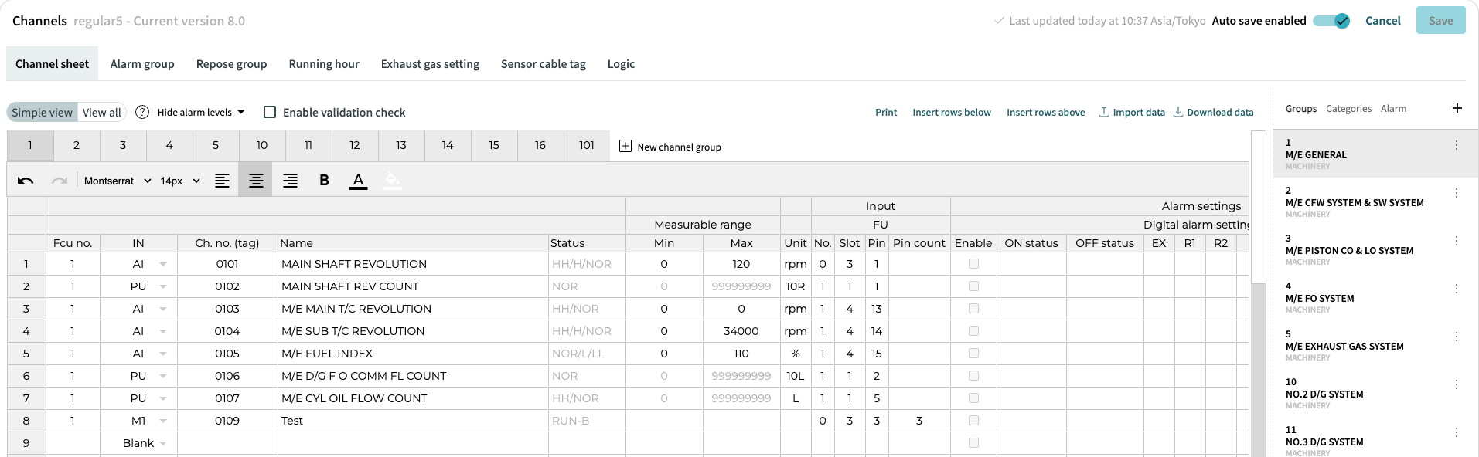The height and width of the screenshot is (457, 1479).
Task: Open the text color picker
Action: point(358,181)
